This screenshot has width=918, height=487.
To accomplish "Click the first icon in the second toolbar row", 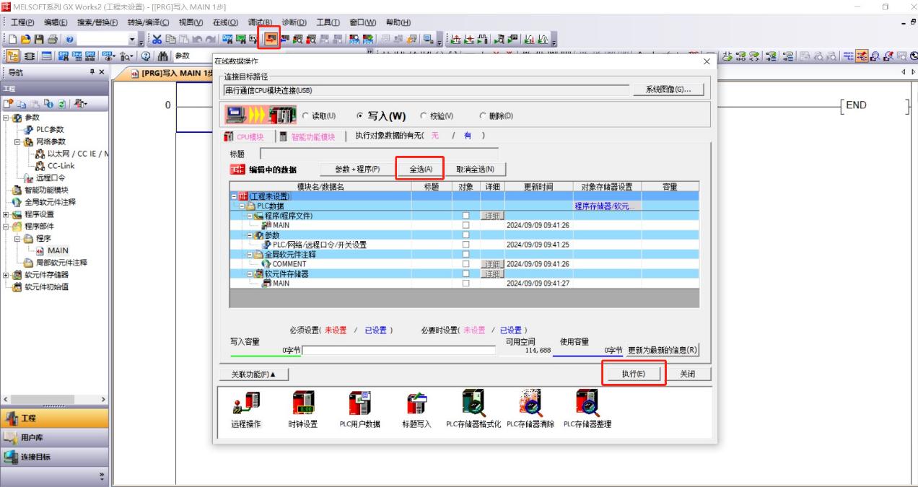I will (14, 56).
